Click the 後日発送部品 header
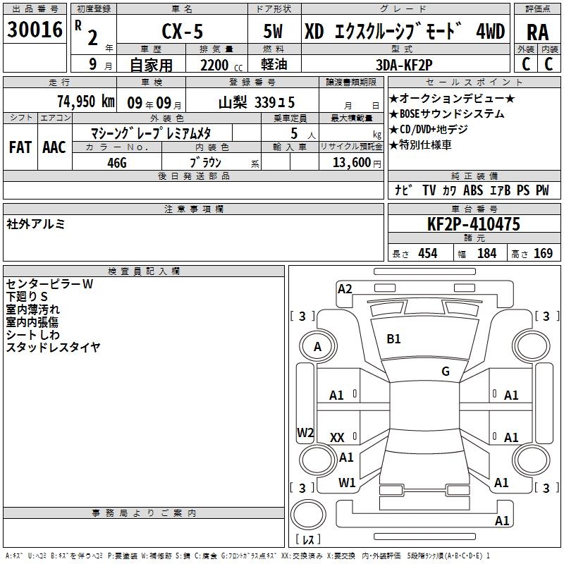564x564 pixels. (x=193, y=176)
